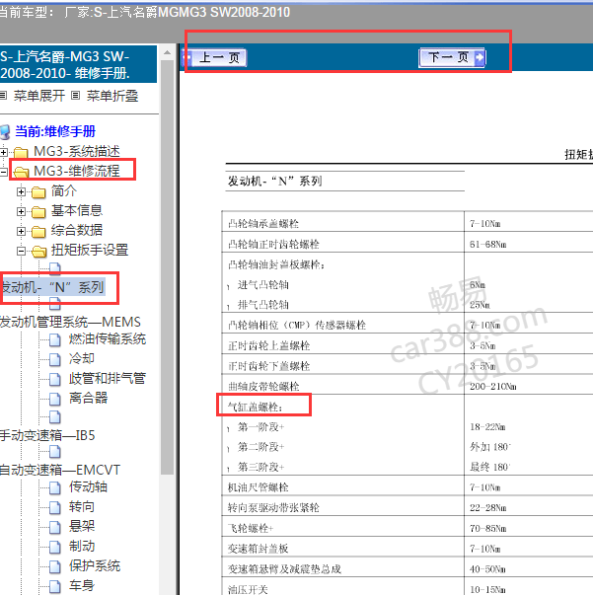
Task: Click the sidebar vertical scrollbar thumb
Action: (167, 267)
